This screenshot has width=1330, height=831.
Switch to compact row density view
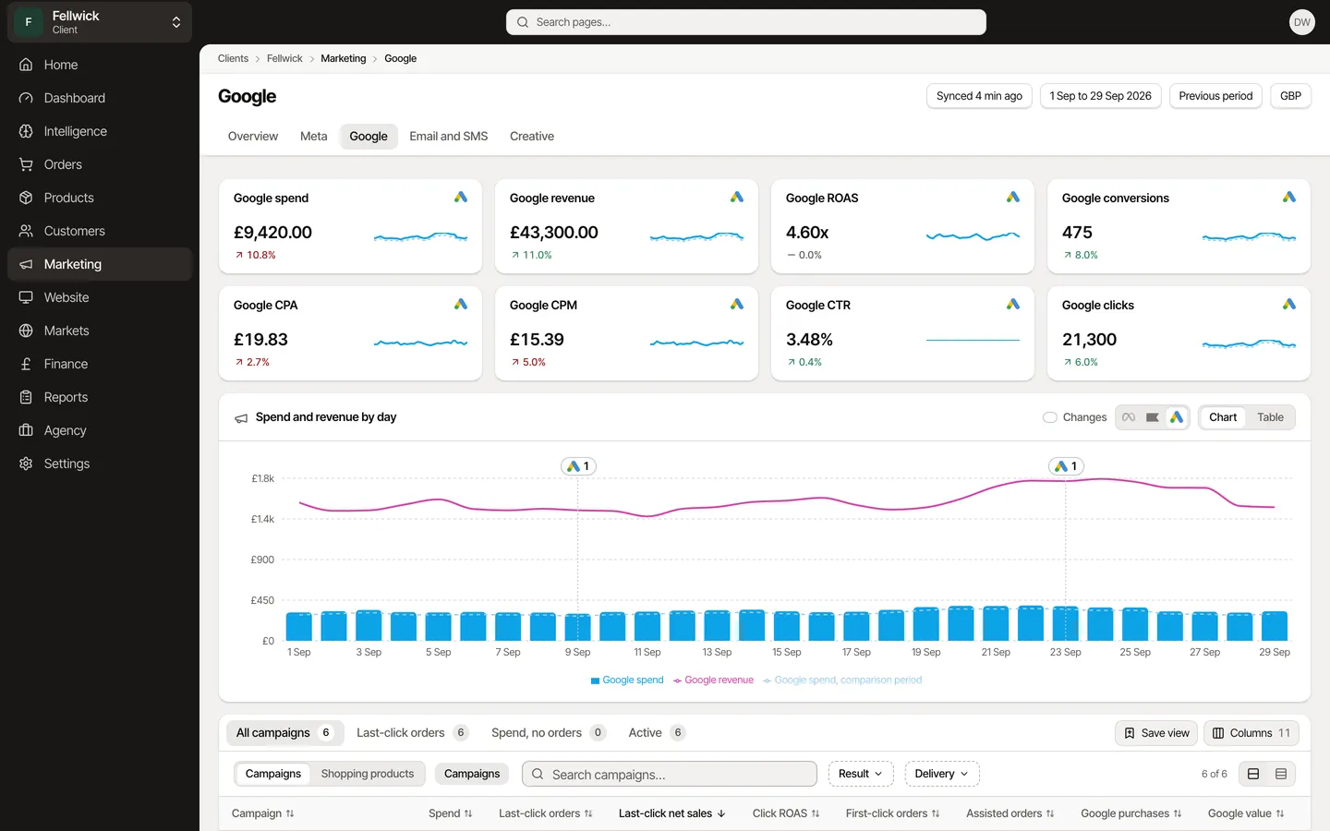coord(1281,774)
